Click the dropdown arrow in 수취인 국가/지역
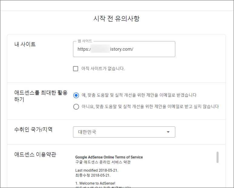234x188 pixels. point(168,132)
